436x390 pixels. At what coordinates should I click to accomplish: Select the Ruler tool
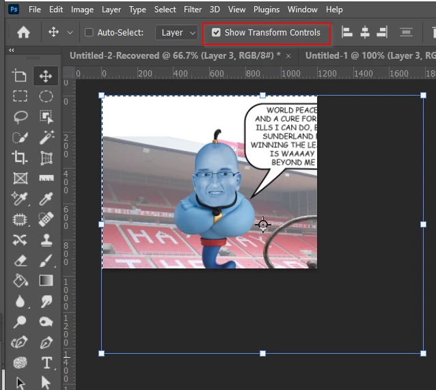(x=46, y=178)
